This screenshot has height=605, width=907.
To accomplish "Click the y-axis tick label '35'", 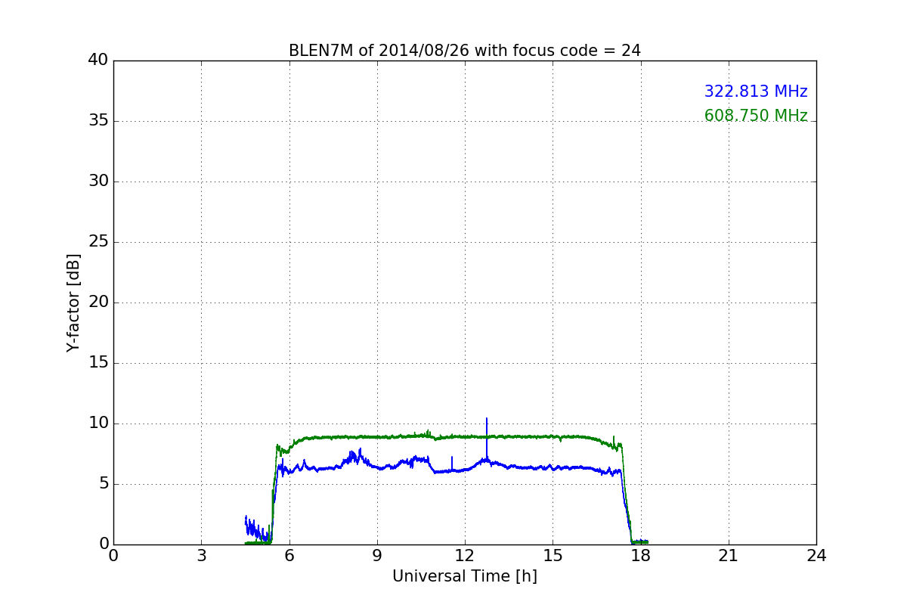I will (x=98, y=121).
